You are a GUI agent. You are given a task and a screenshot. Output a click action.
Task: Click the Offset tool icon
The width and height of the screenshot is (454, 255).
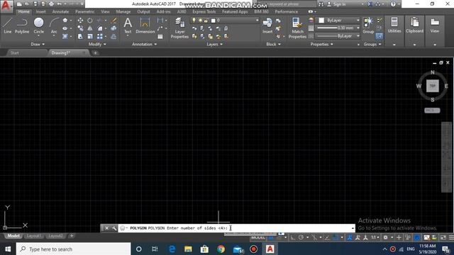click(x=113, y=36)
